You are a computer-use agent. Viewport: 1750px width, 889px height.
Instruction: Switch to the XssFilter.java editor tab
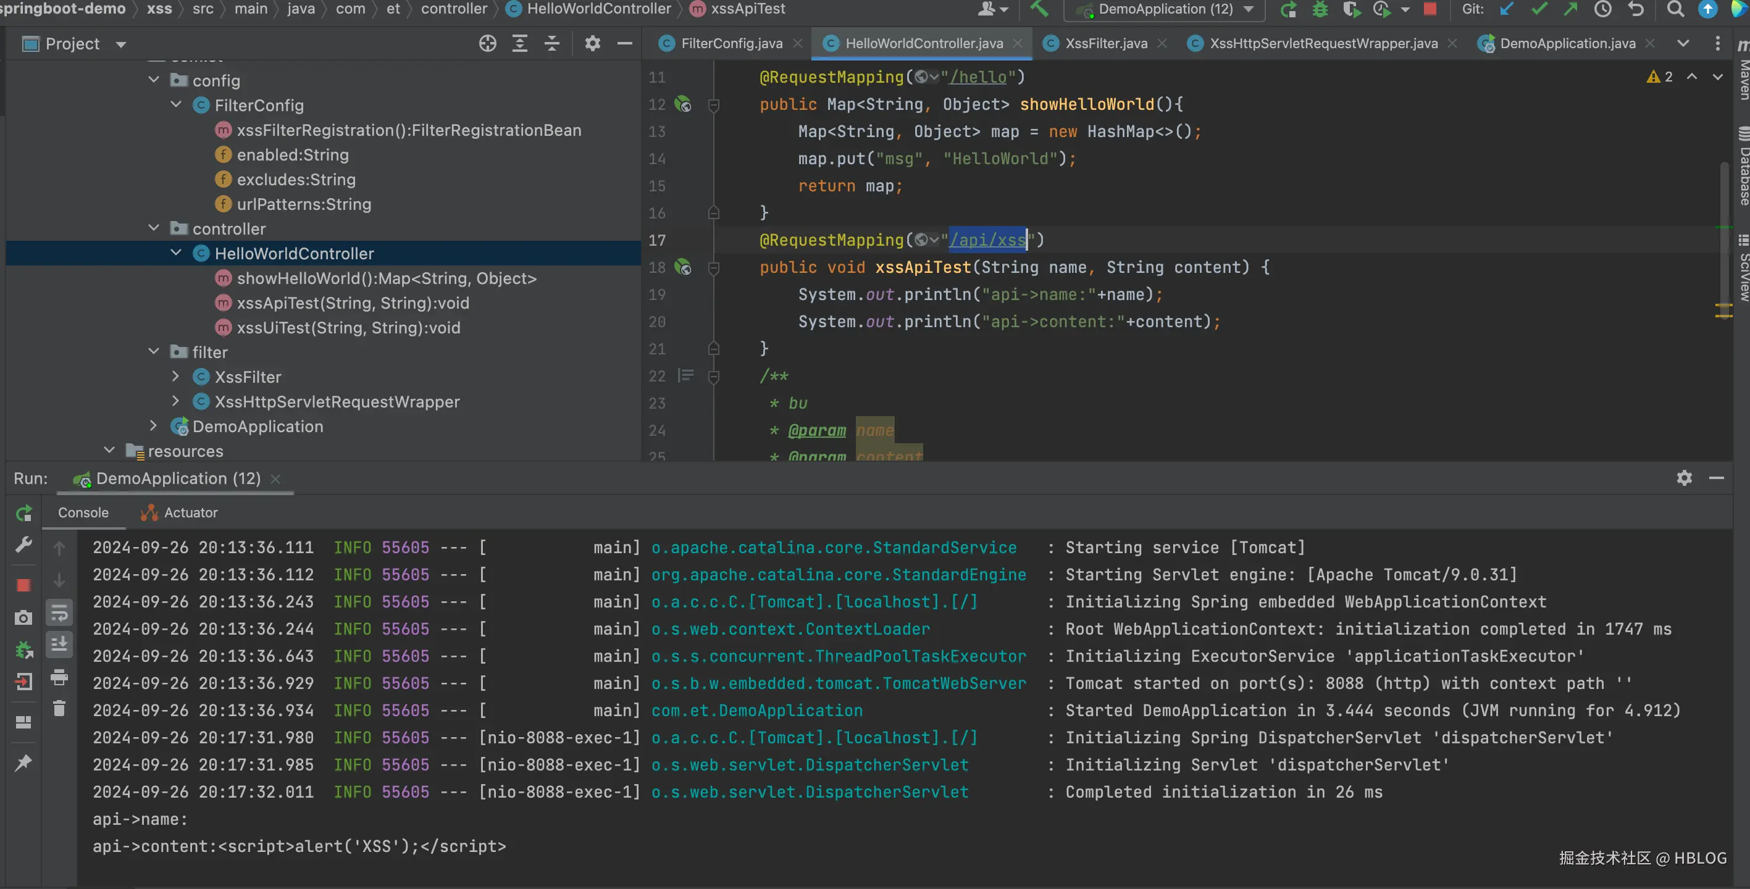click(1105, 43)
